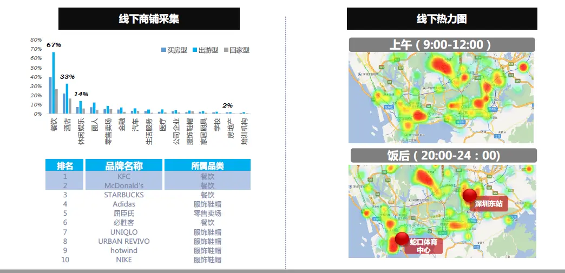Screen dimensions: 565x273
Task: Click the 线下热力图 title banner
Action: pyautogui.click(x=442, y=19)
